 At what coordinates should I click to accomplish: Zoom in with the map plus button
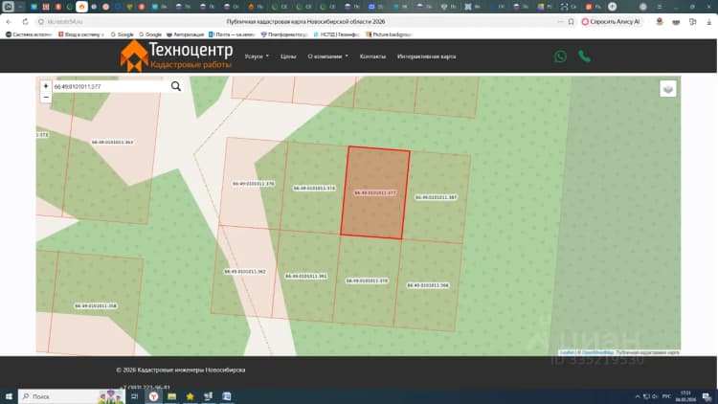tap(46, 86)
